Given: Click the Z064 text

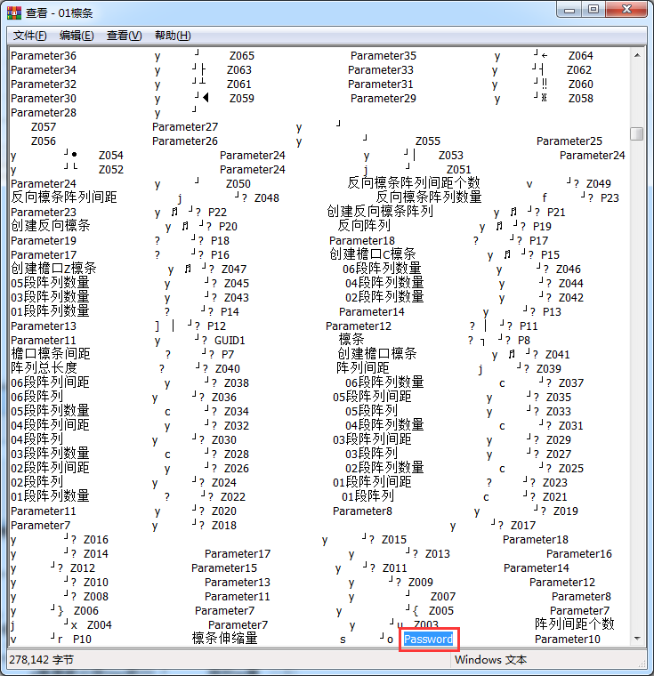Looking at the screenshot, I should (x=581, y=56).
